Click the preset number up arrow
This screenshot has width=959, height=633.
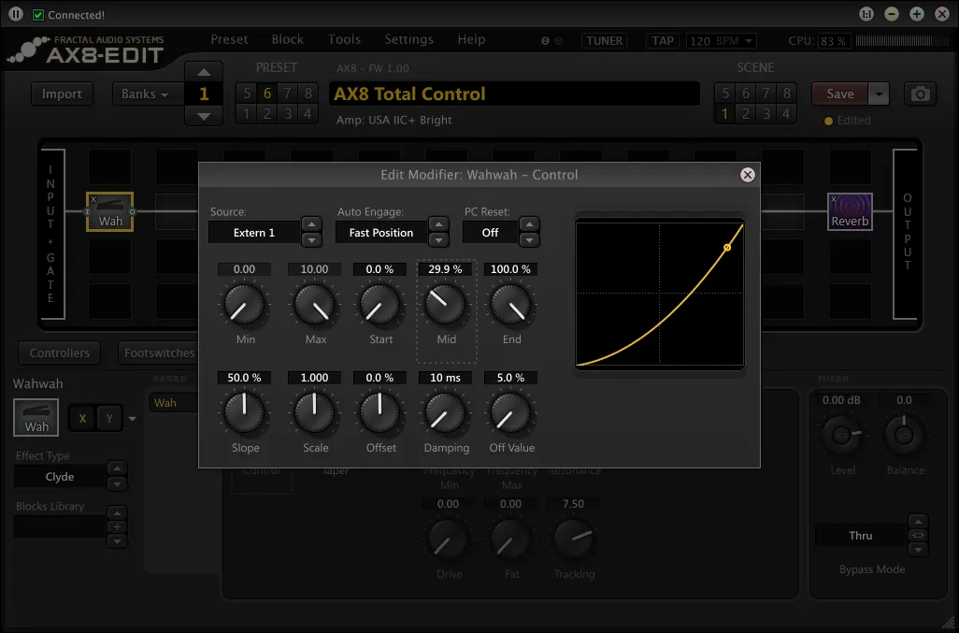point(204,73)
